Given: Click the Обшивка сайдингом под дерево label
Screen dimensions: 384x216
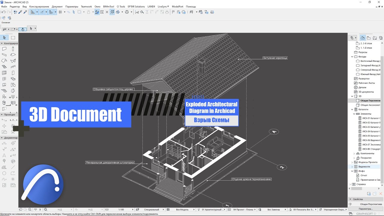Looking at the screenshot, I should coord(113,89).
